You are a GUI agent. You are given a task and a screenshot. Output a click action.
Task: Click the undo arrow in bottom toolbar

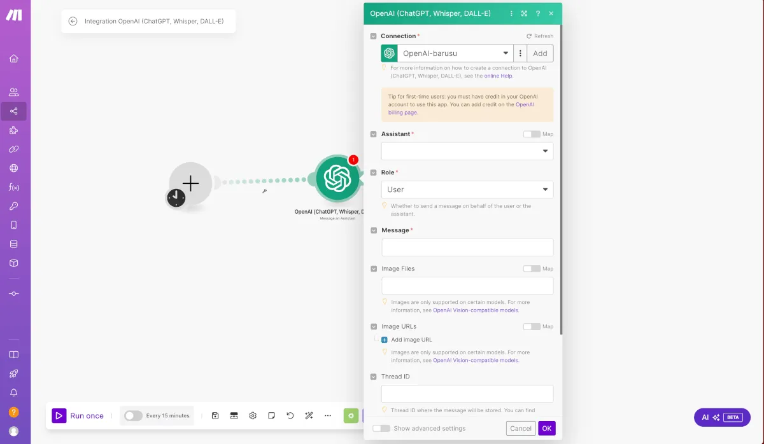[x=290, y=415]
